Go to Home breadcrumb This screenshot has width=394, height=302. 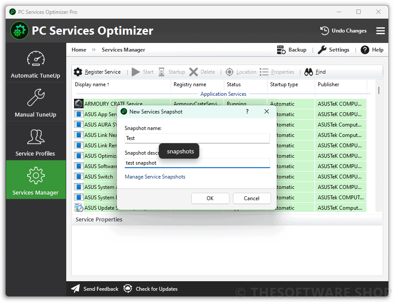click(x=79, y=50)
